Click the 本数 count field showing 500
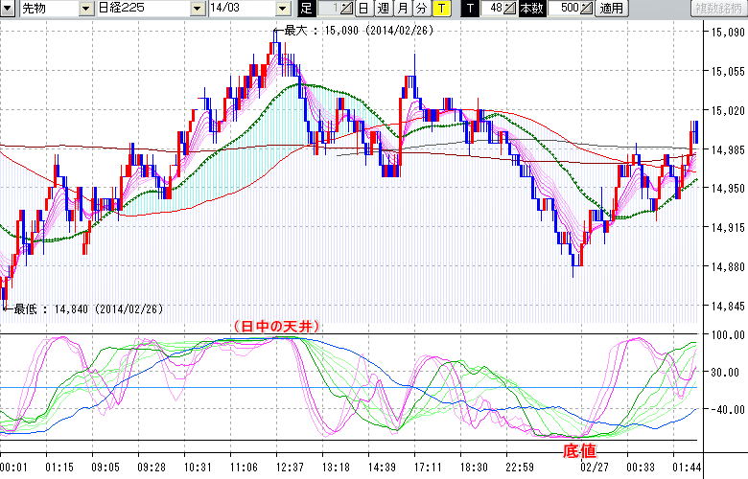Viewport: 748px width, 479px height. coord(567,9)
